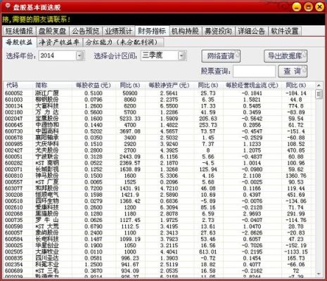Select the row for 600051 宁波联合
Screen dimensions: 327x281
[159, 157]
